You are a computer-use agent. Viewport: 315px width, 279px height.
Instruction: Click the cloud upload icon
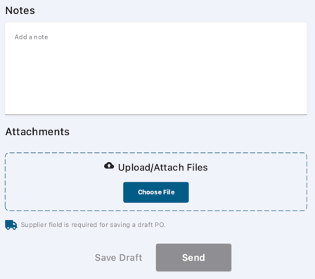coord(109,166)
